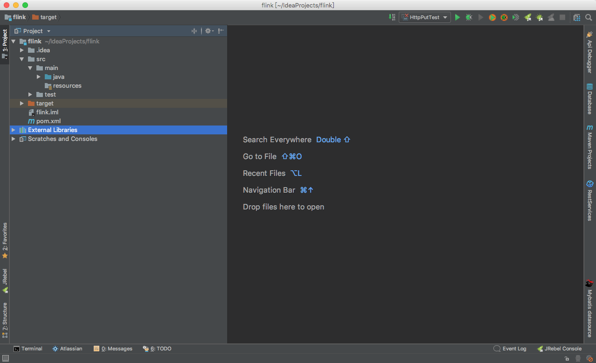Image resolution: width=596 pixels, height=363 pixels.
Task: Toggle the Database side panel
Action: [x=589, y=99]
